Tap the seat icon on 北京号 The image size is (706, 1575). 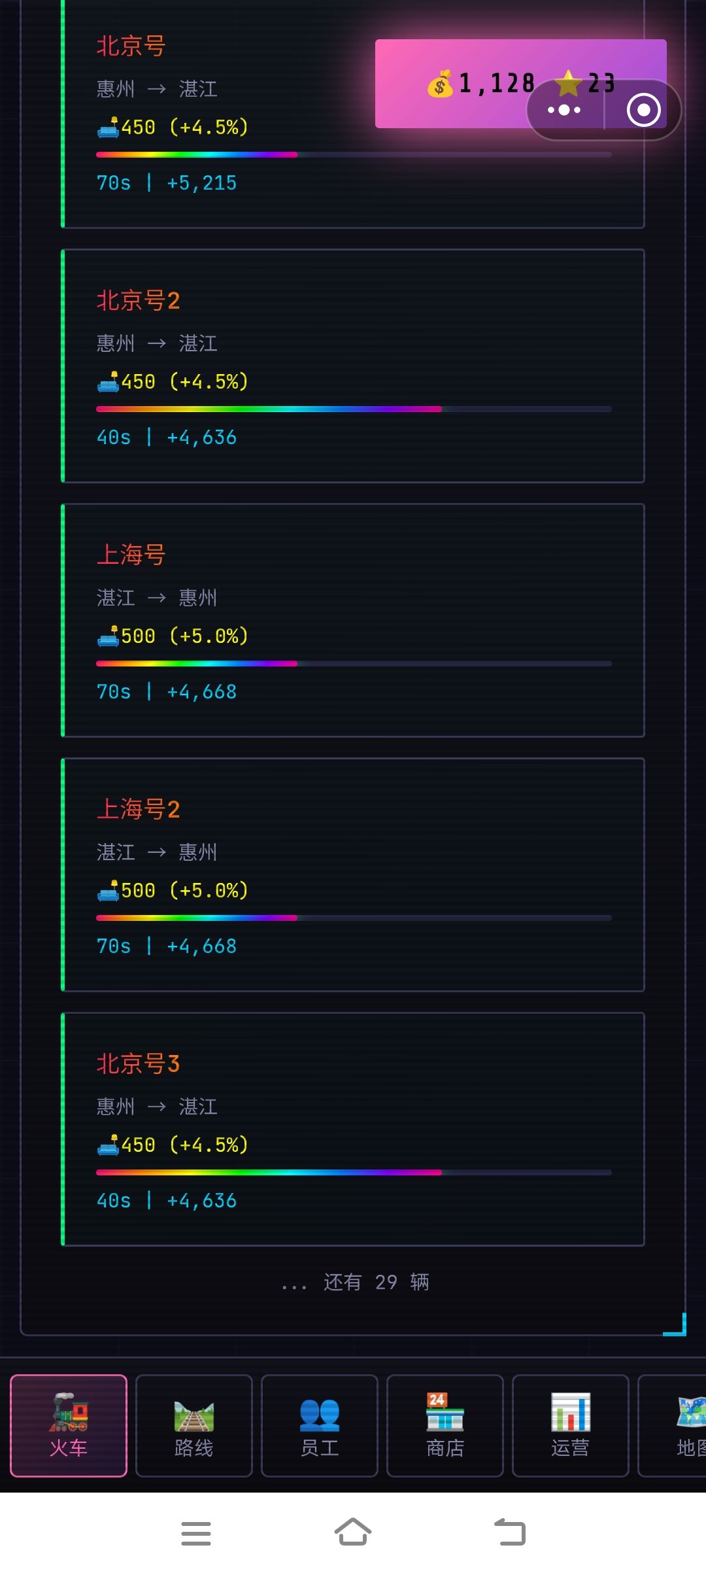coord(108,127)
